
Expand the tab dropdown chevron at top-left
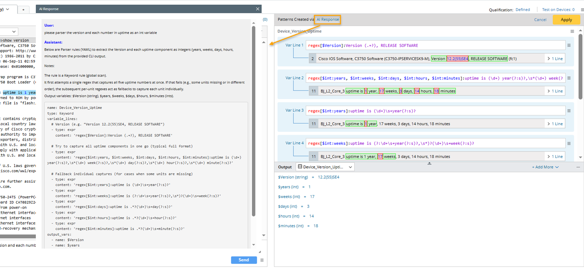7,9
